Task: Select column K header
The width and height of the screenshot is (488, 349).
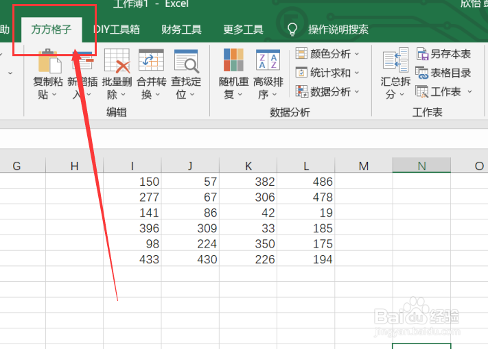Action: point(248,166)
